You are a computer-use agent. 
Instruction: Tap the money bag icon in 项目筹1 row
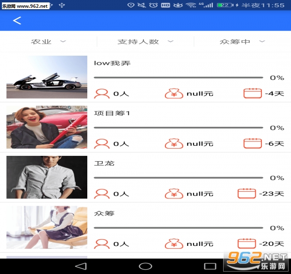pyautogui.click(x=174, y=144)
